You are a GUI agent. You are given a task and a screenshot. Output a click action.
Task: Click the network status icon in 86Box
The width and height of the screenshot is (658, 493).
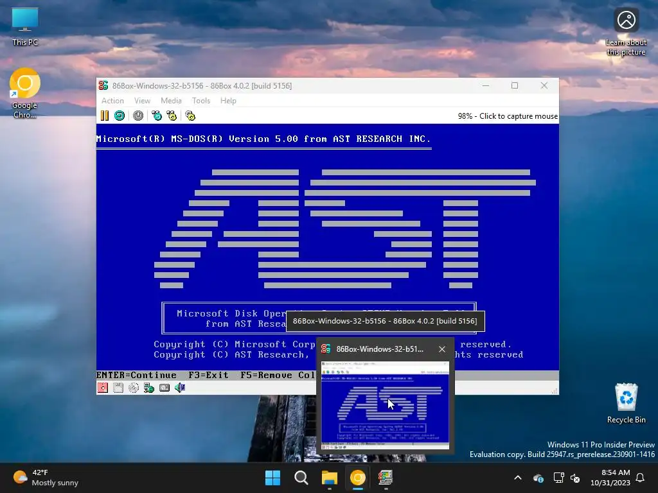click(x=149, y=388)
